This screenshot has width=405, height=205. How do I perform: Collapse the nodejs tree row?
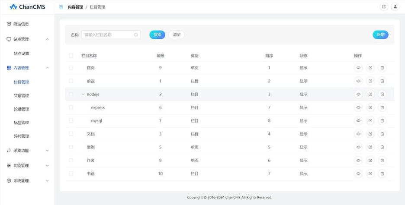(x=83, y=94)
